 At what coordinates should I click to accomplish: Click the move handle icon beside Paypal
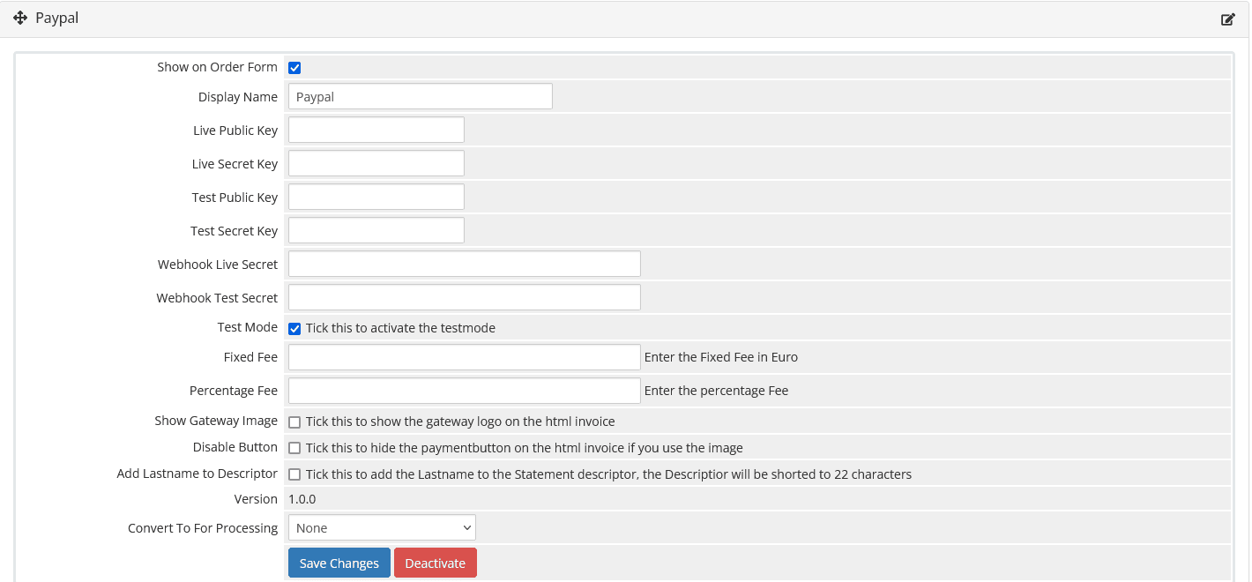point(20,19)
